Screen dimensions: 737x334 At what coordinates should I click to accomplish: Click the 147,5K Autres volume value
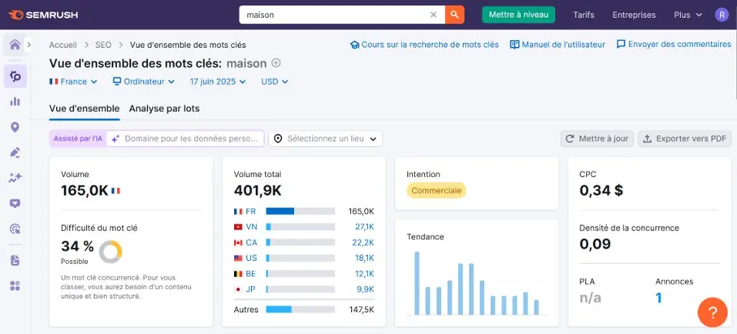tap(362, 310)
